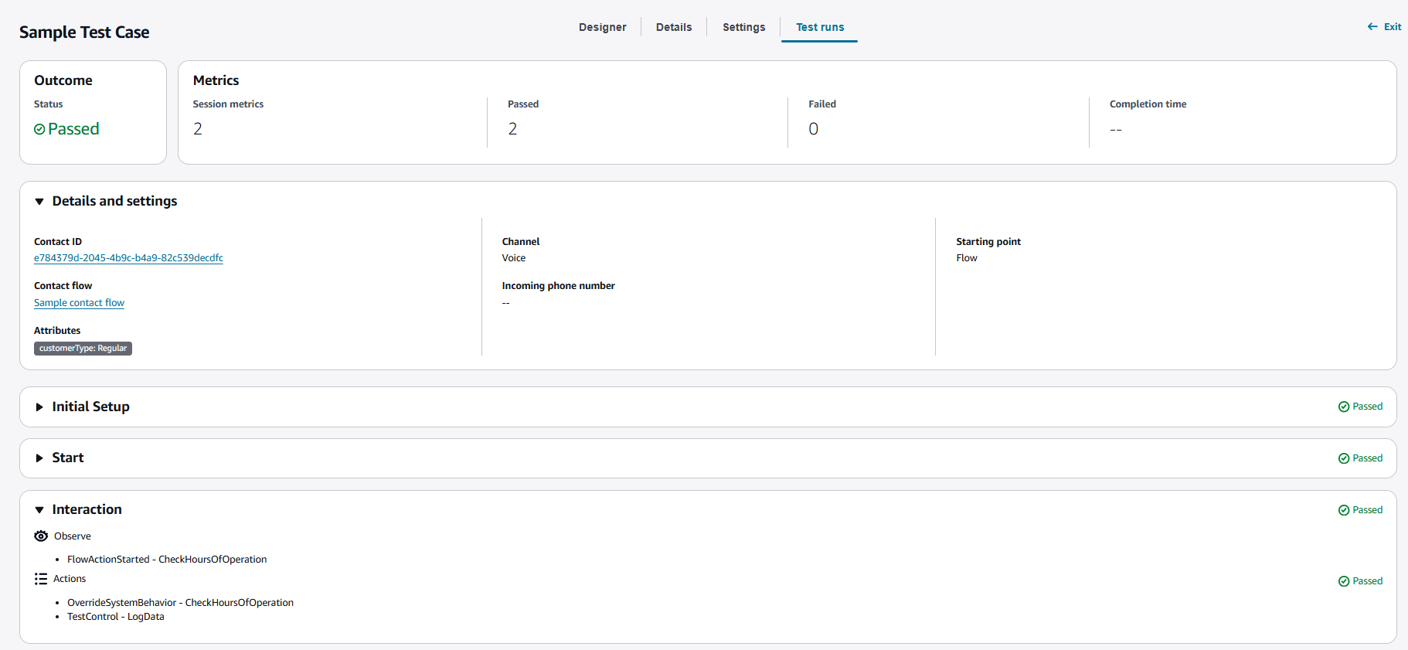Click the green Passed checkmark in Outcome
Viewport: 1408px width, 650px height.
coord(39,129)
